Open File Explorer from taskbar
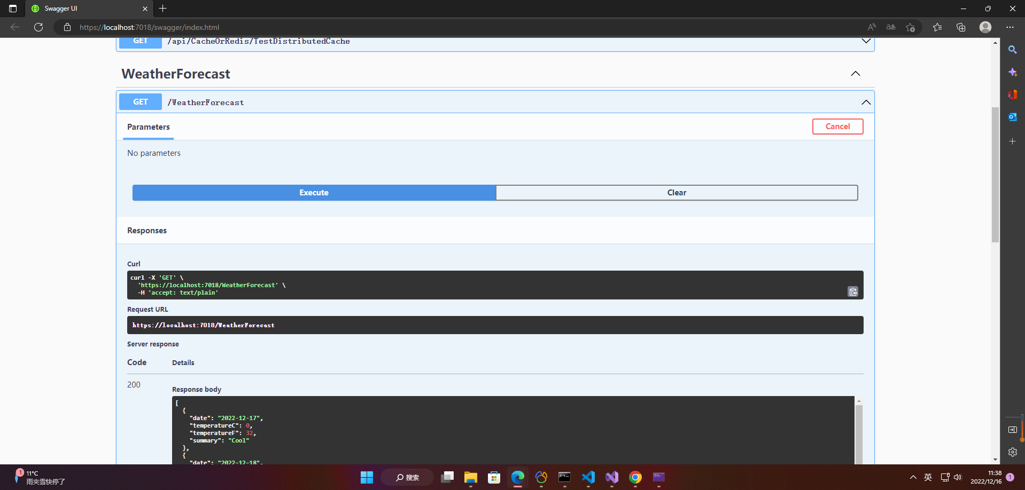Image resolution: width=1025 pixels, height=490 pixels. pyautogui.click(x=470, y=477)
